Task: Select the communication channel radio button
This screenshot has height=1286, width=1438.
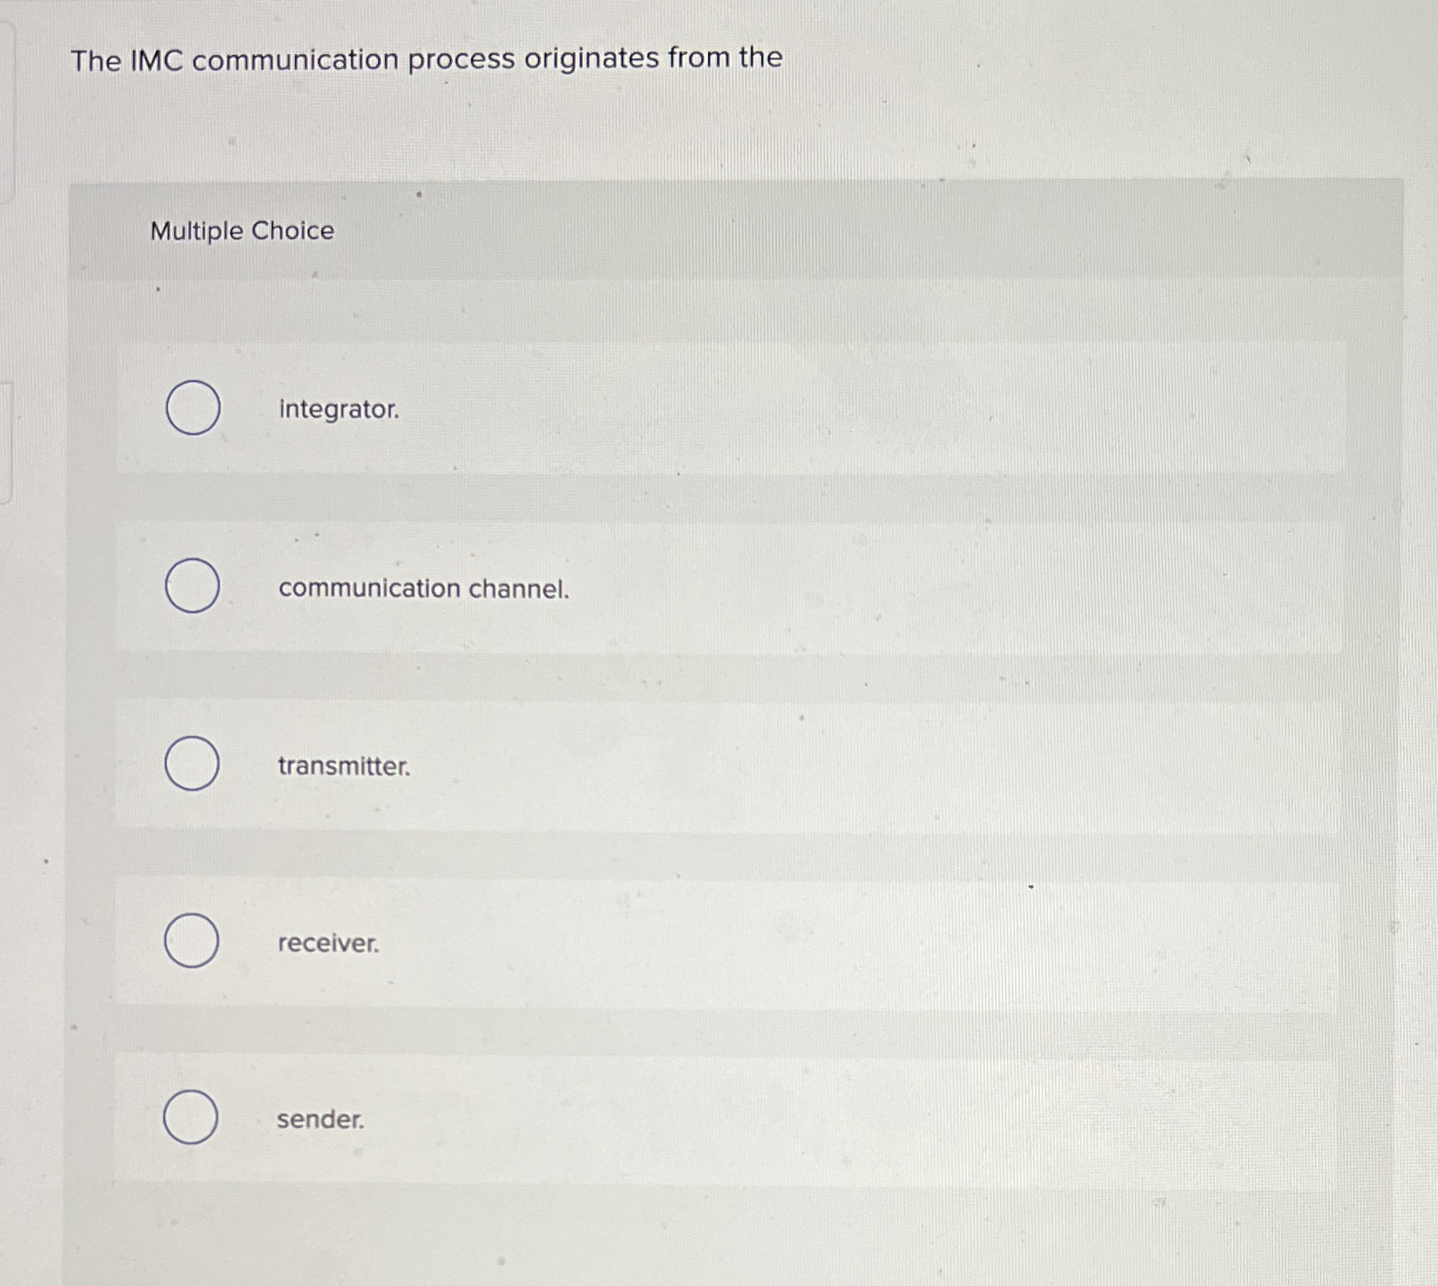Action: click(192, 587)
